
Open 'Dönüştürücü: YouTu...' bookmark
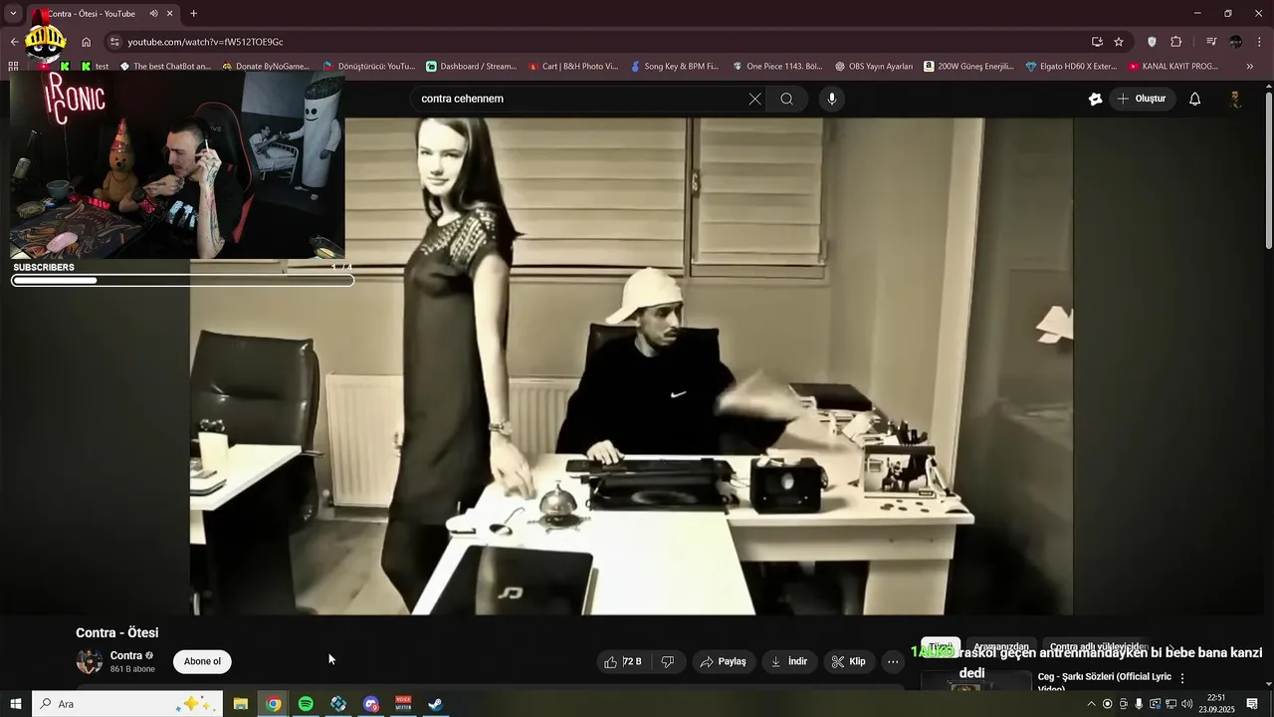(369, 67)
